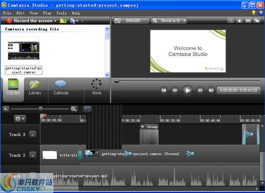Click the Track 2 label
265x193 pixels.
point(17,155)
